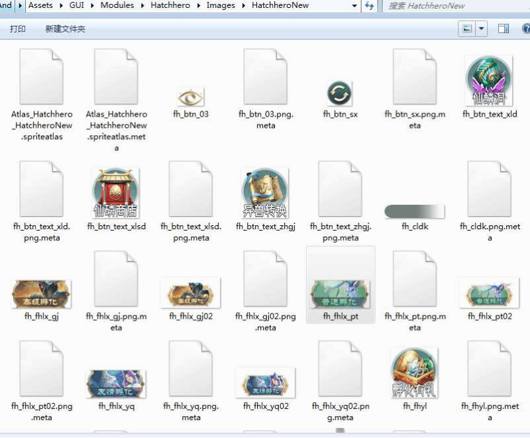Click the fh_fhlx_gj banner image
Image resolution: width=530 pixels, height=438 pixels.
point(41,294)
